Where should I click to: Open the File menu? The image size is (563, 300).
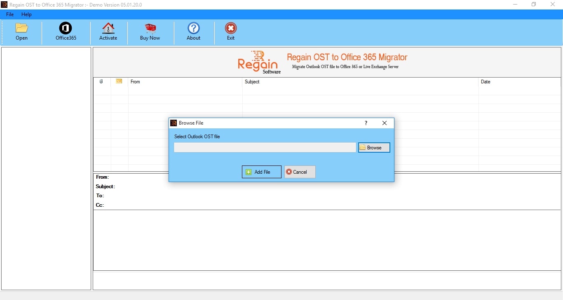click(9, 14)
